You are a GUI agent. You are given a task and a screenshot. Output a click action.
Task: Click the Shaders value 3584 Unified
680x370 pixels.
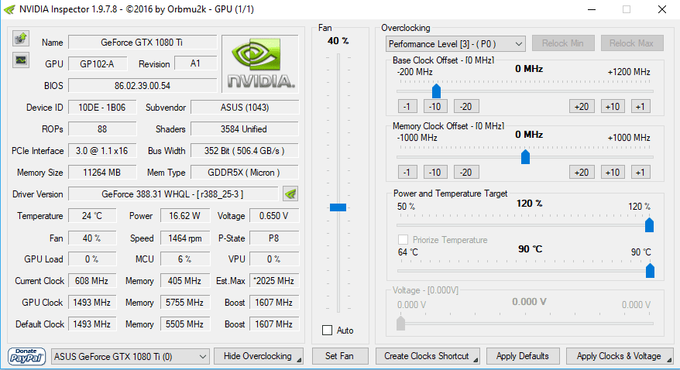(245, 128)
